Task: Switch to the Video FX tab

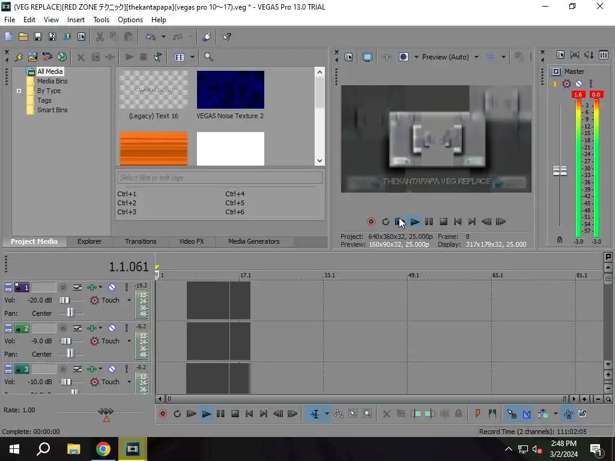Action: pos(192,241)
